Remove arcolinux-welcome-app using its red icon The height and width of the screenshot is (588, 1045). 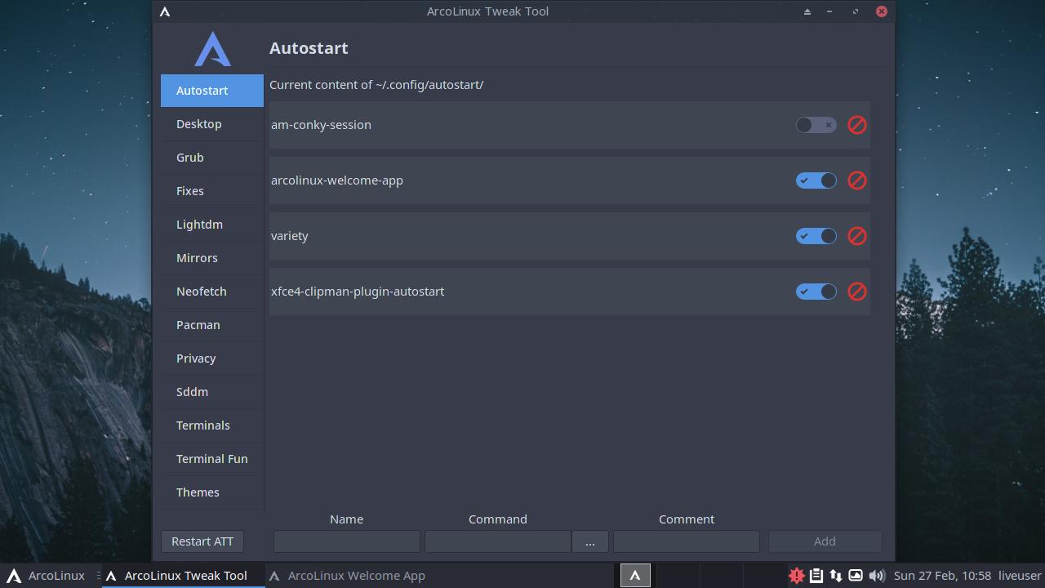coord(856,180)
